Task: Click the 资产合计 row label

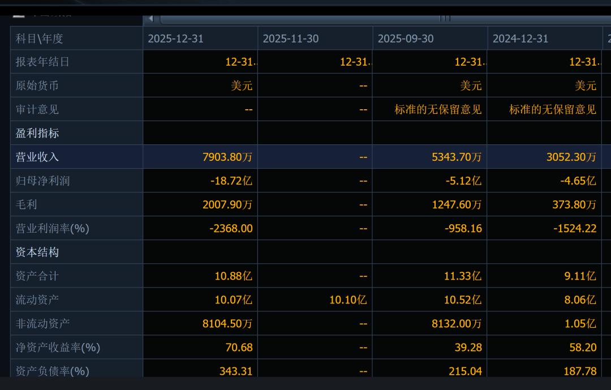Action: pyautogui.click(x=37, y=276)
